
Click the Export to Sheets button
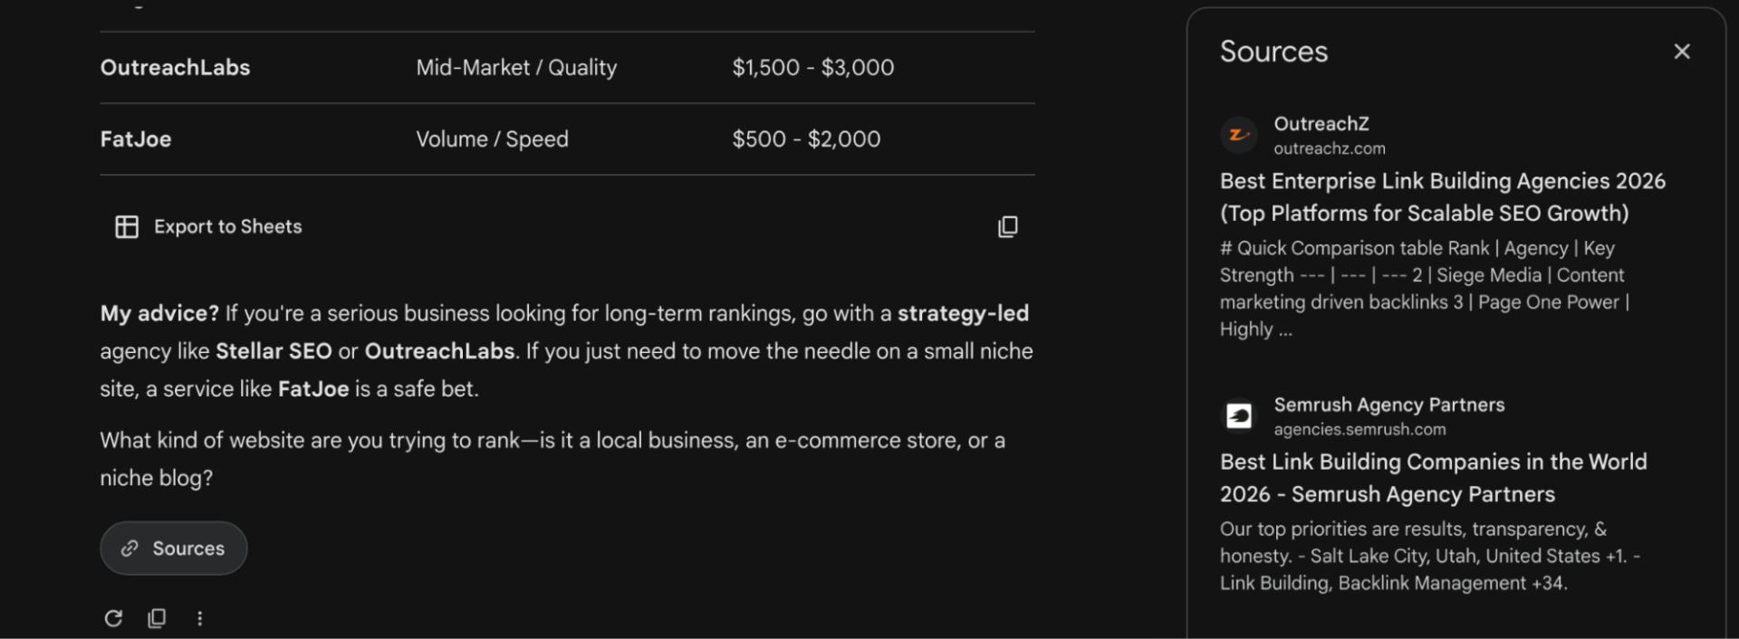coord(209,227)
